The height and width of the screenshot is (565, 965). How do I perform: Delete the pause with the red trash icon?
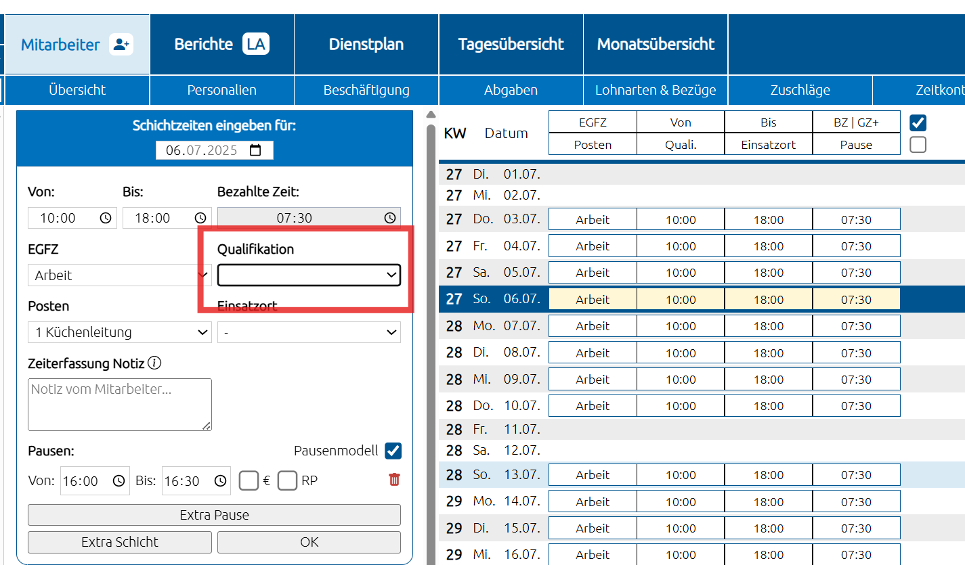(x=394, y=480)
